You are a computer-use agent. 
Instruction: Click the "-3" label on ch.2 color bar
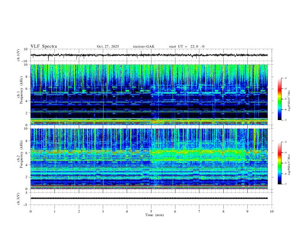[x=285, y=142]
